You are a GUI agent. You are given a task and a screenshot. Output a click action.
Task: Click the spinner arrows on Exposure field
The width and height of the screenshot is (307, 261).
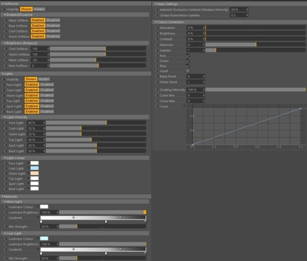coord(204,45)
